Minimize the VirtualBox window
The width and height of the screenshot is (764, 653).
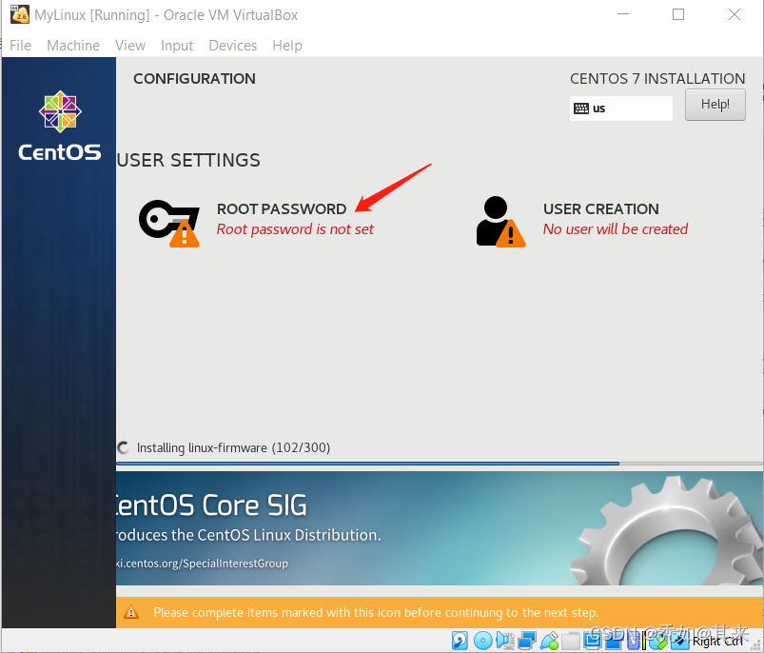click(622, 14)
